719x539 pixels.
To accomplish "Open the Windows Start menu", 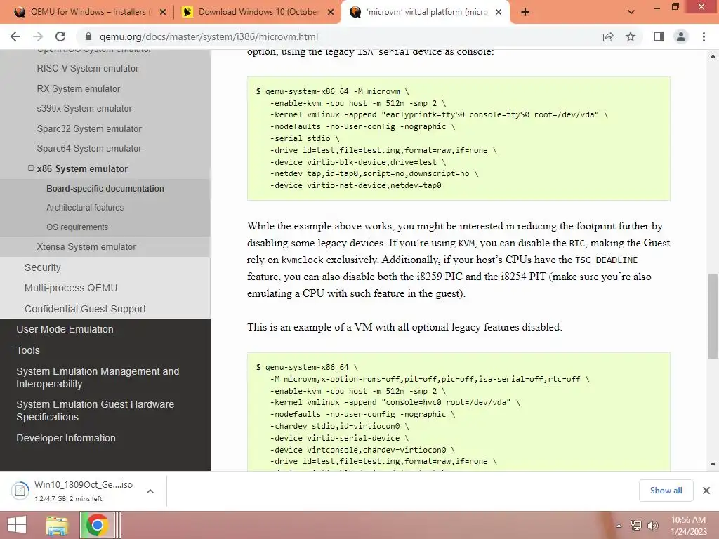I will click(x=17, y=525).
